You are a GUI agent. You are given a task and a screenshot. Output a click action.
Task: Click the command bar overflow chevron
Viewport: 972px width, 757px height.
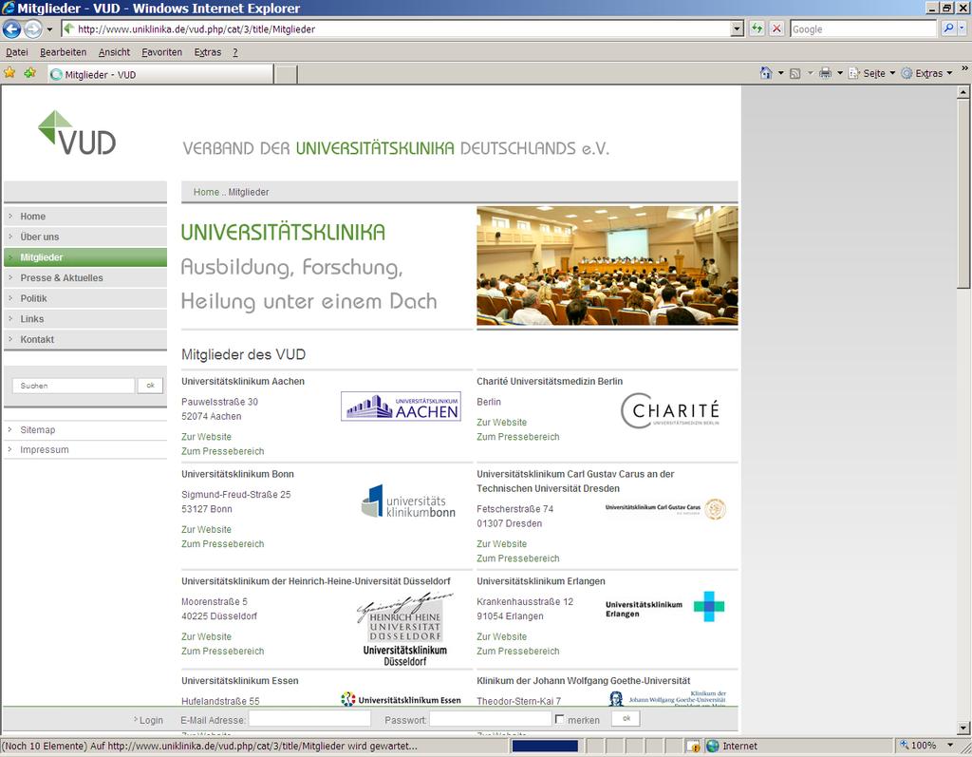964,68
